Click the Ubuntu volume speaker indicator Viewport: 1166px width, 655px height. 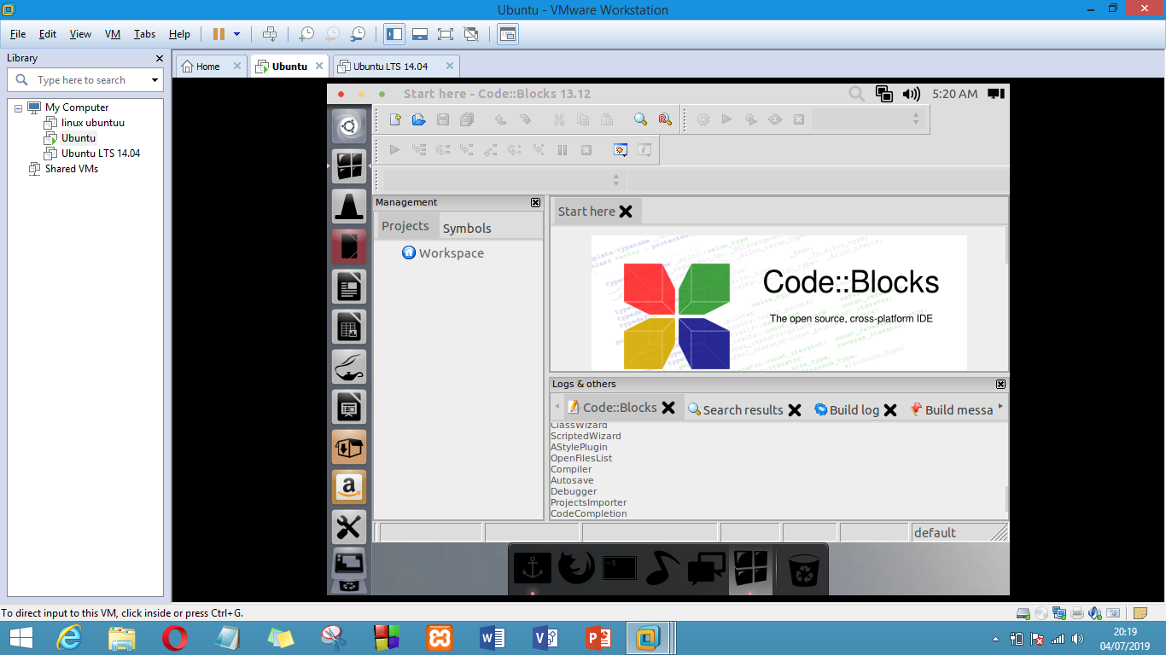pos(912,94)
